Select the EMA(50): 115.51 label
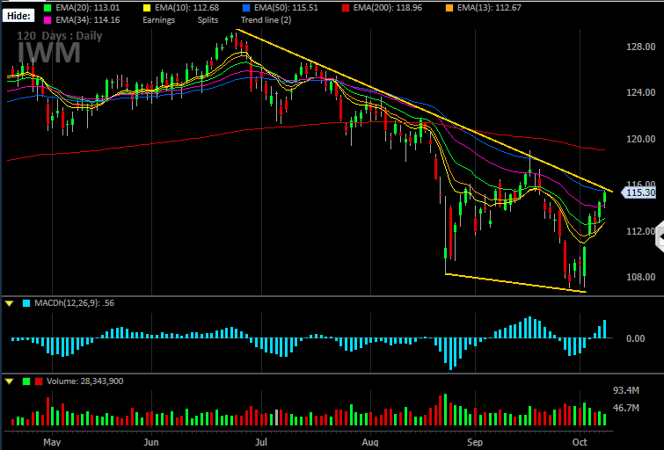 [x=286, y=8]
